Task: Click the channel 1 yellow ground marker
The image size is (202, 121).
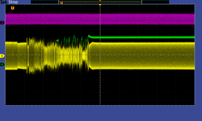Action: point(2,56)
